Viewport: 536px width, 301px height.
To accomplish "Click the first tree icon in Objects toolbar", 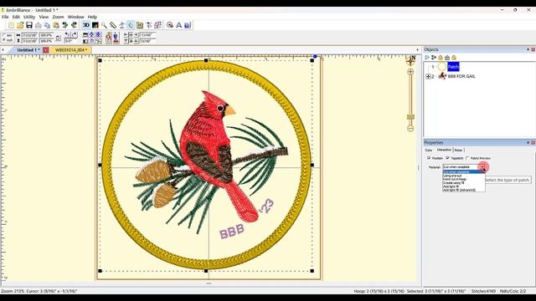I will [x=427, y=58].
